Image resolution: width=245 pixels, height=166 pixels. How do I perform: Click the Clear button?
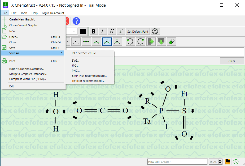coord(232,61)
